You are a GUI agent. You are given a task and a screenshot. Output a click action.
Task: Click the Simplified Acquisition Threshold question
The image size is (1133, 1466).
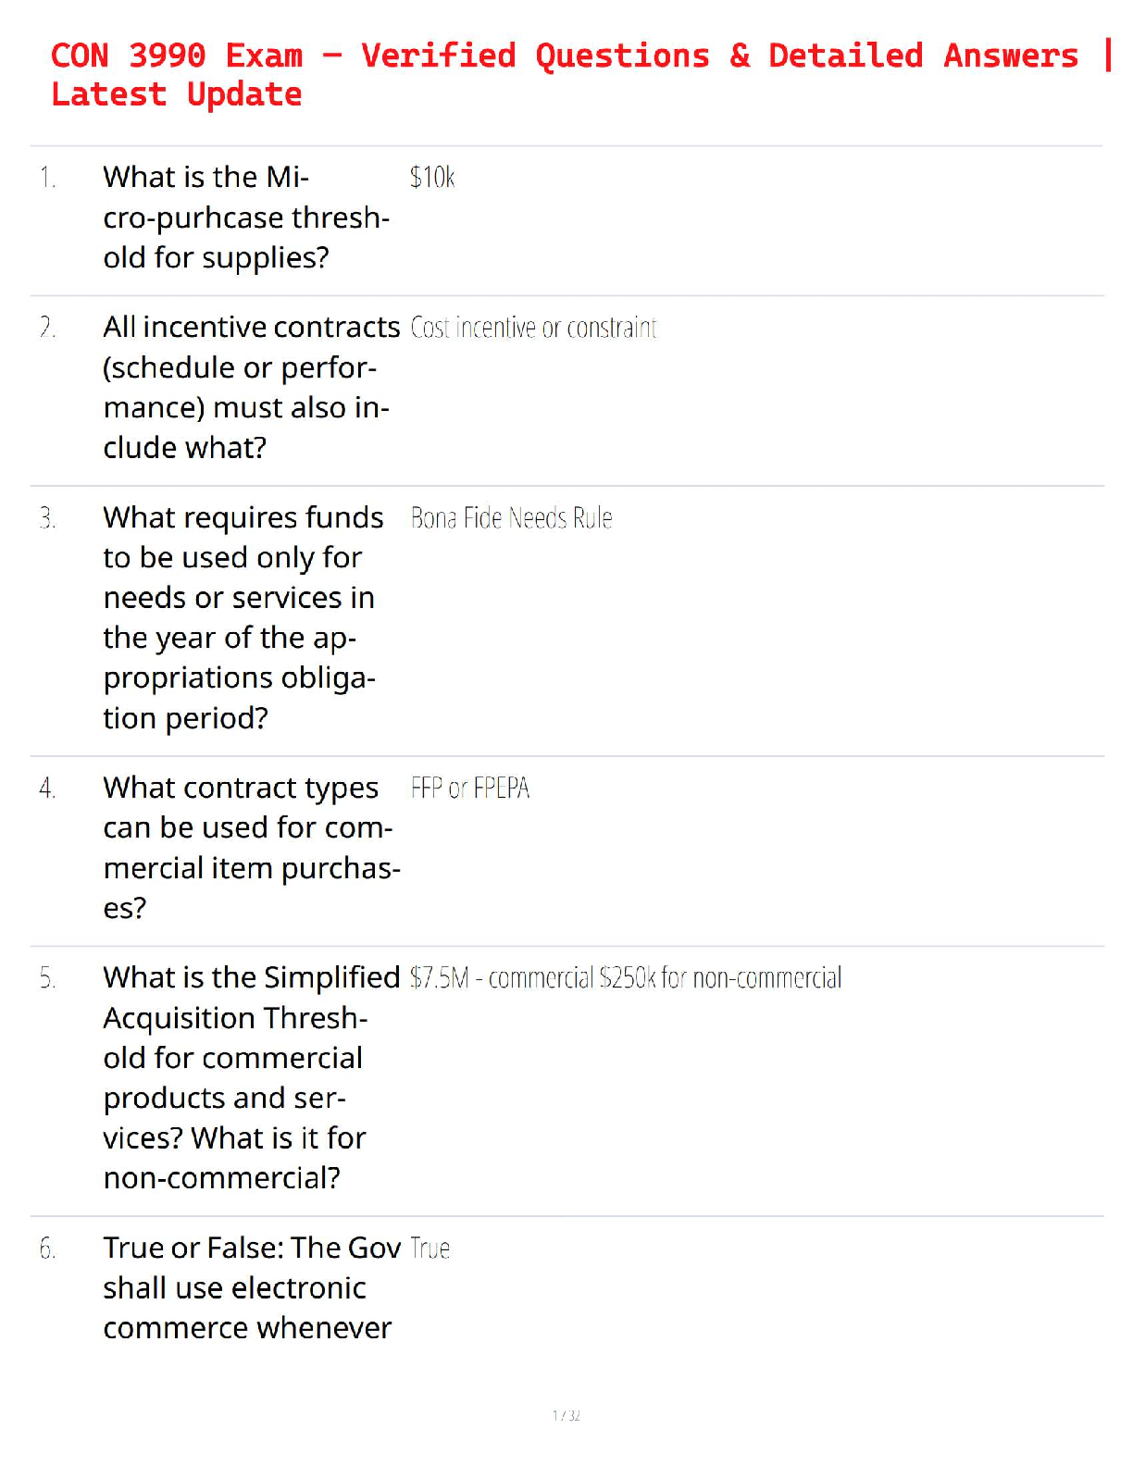coord(252,1077)
